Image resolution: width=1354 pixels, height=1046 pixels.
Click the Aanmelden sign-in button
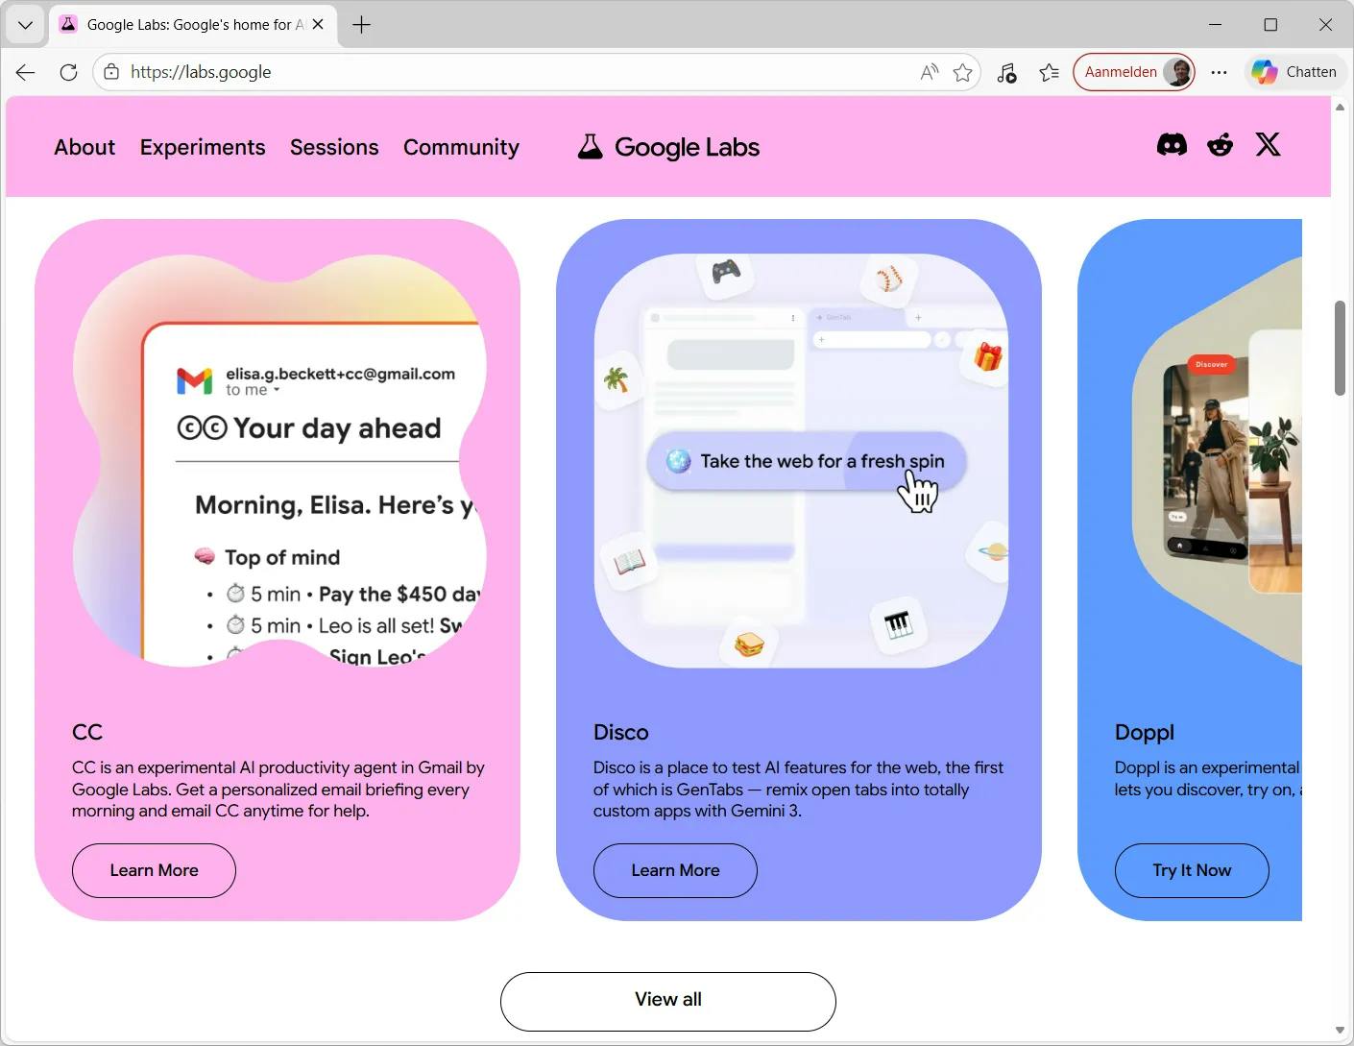(x=1134, y=72)
